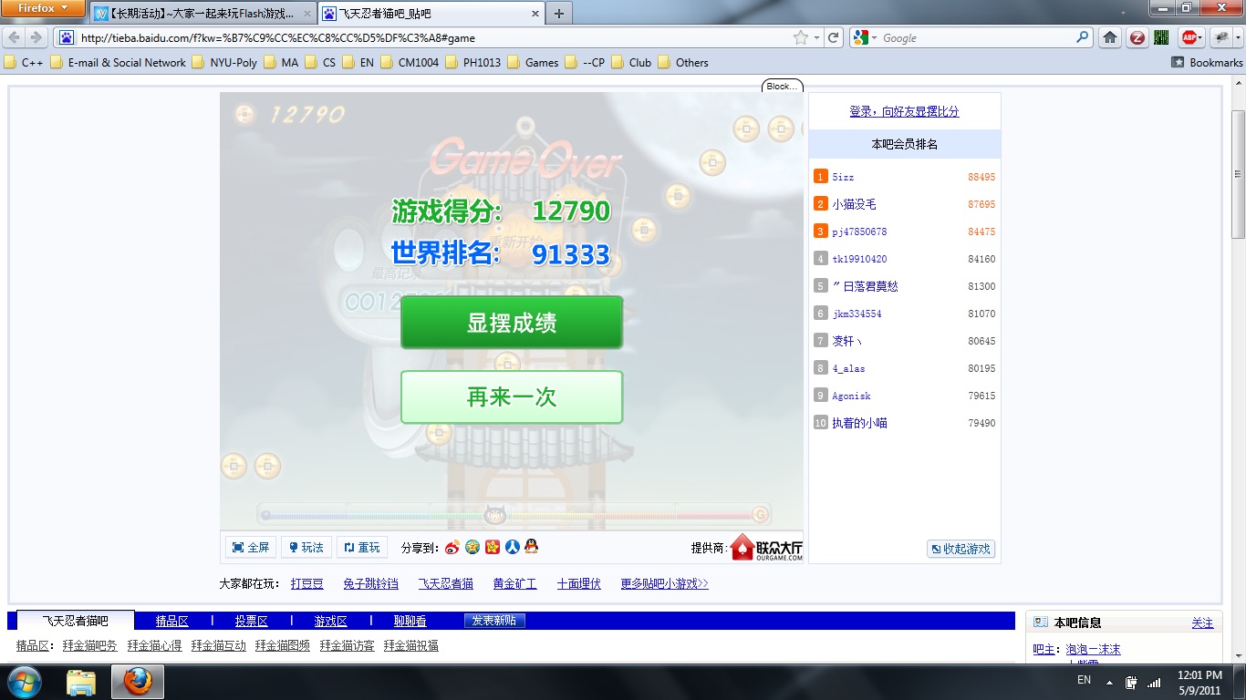Open the C++ bookmarks folder
Image resolution: width=1246 pixels, height=700 pixels.
click(x=25, y=62)
